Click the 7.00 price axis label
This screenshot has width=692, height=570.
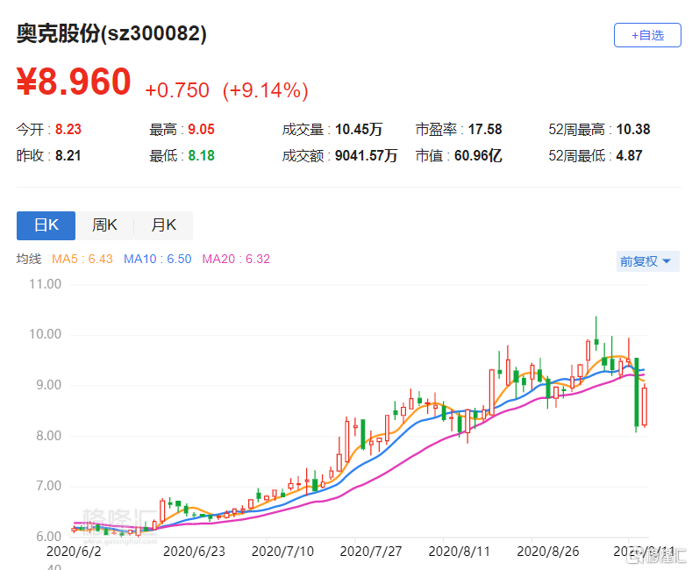pos(48,486)
